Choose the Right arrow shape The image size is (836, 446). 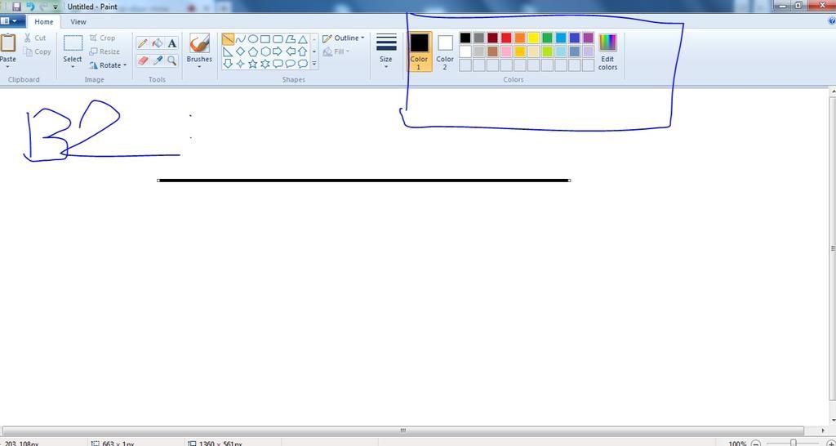tap(278, 51)
